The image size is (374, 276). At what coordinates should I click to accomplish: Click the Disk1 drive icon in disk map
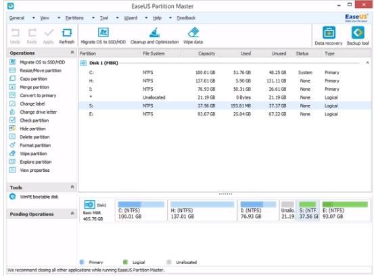pyautogui.click(x=90, y=205)
